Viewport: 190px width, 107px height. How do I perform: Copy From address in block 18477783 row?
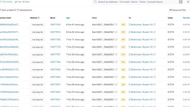(x=116, y=40)
